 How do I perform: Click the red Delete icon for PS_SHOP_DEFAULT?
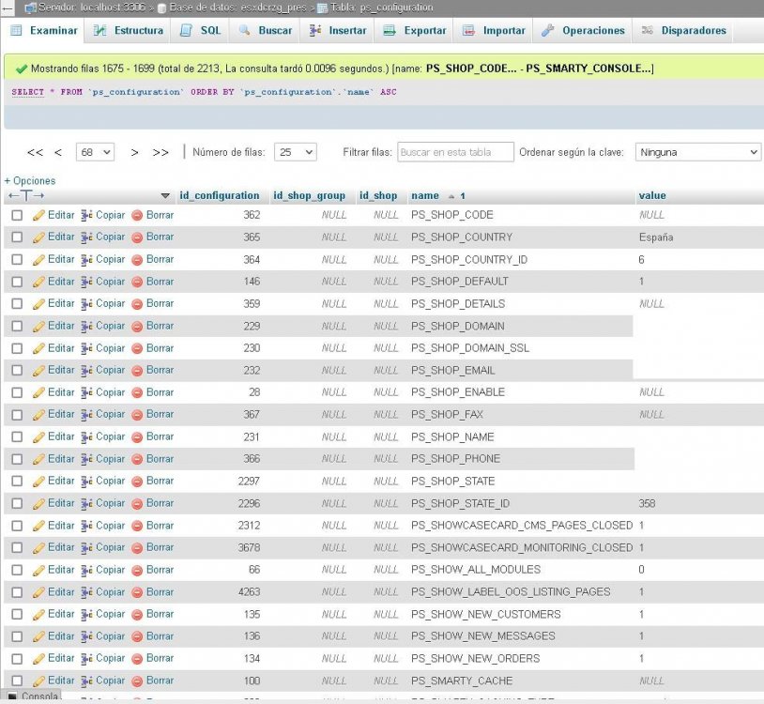137,282
